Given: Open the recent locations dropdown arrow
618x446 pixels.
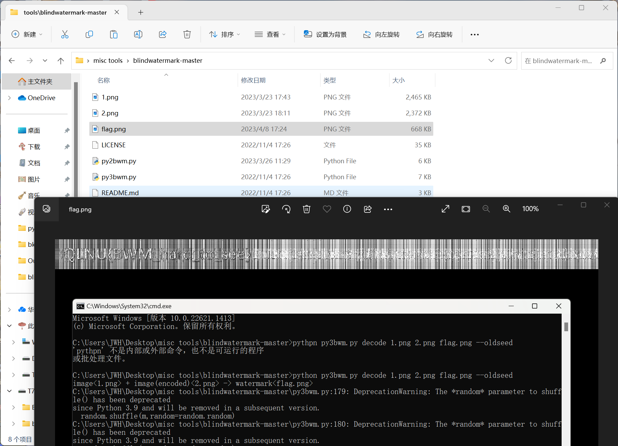Looking at the screenshot, I should pyautogui.click(x=45, y=60).
